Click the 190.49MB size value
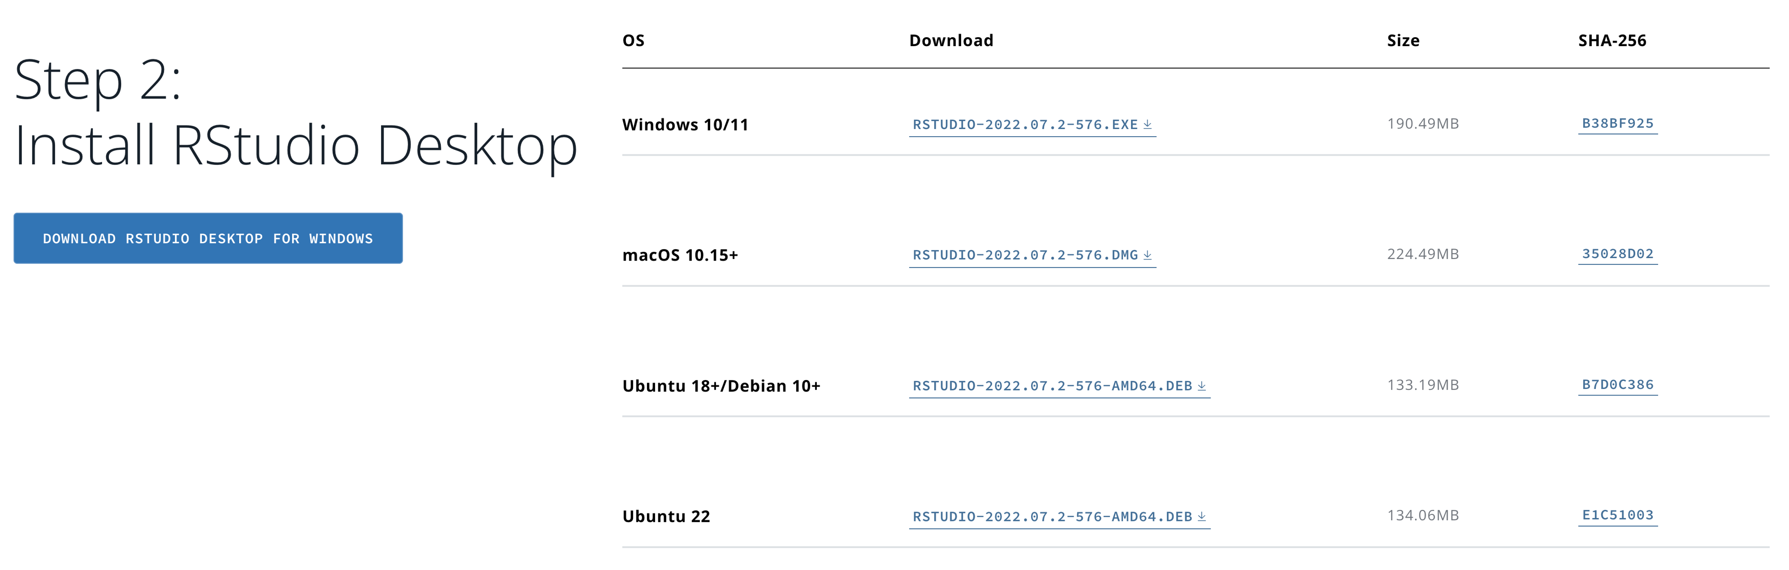1789x570 pixels. coord(1423,124)
